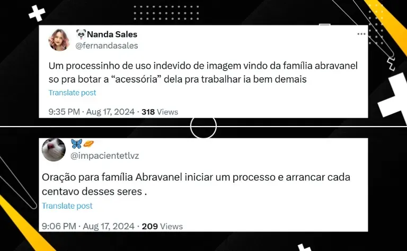
Task: Click the white circle between tweets
Action: (x=203, y=127)
